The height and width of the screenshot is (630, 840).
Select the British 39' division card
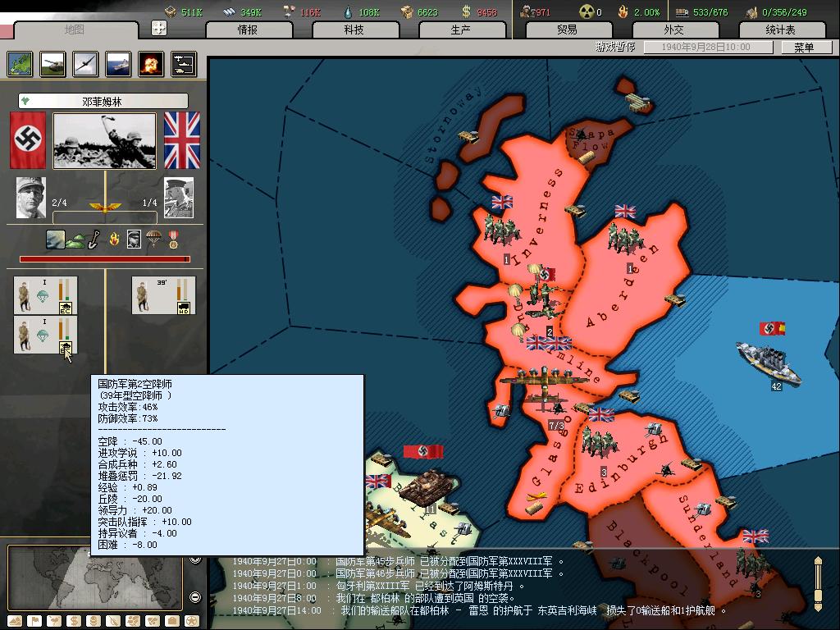coord(163,295)
